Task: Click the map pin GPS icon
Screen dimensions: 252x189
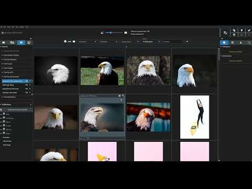Action: pyautogui.click(x=241, y=30)
